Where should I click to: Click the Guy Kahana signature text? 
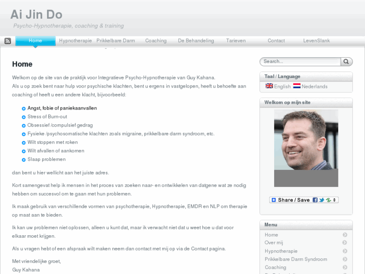tap(26, 270)
